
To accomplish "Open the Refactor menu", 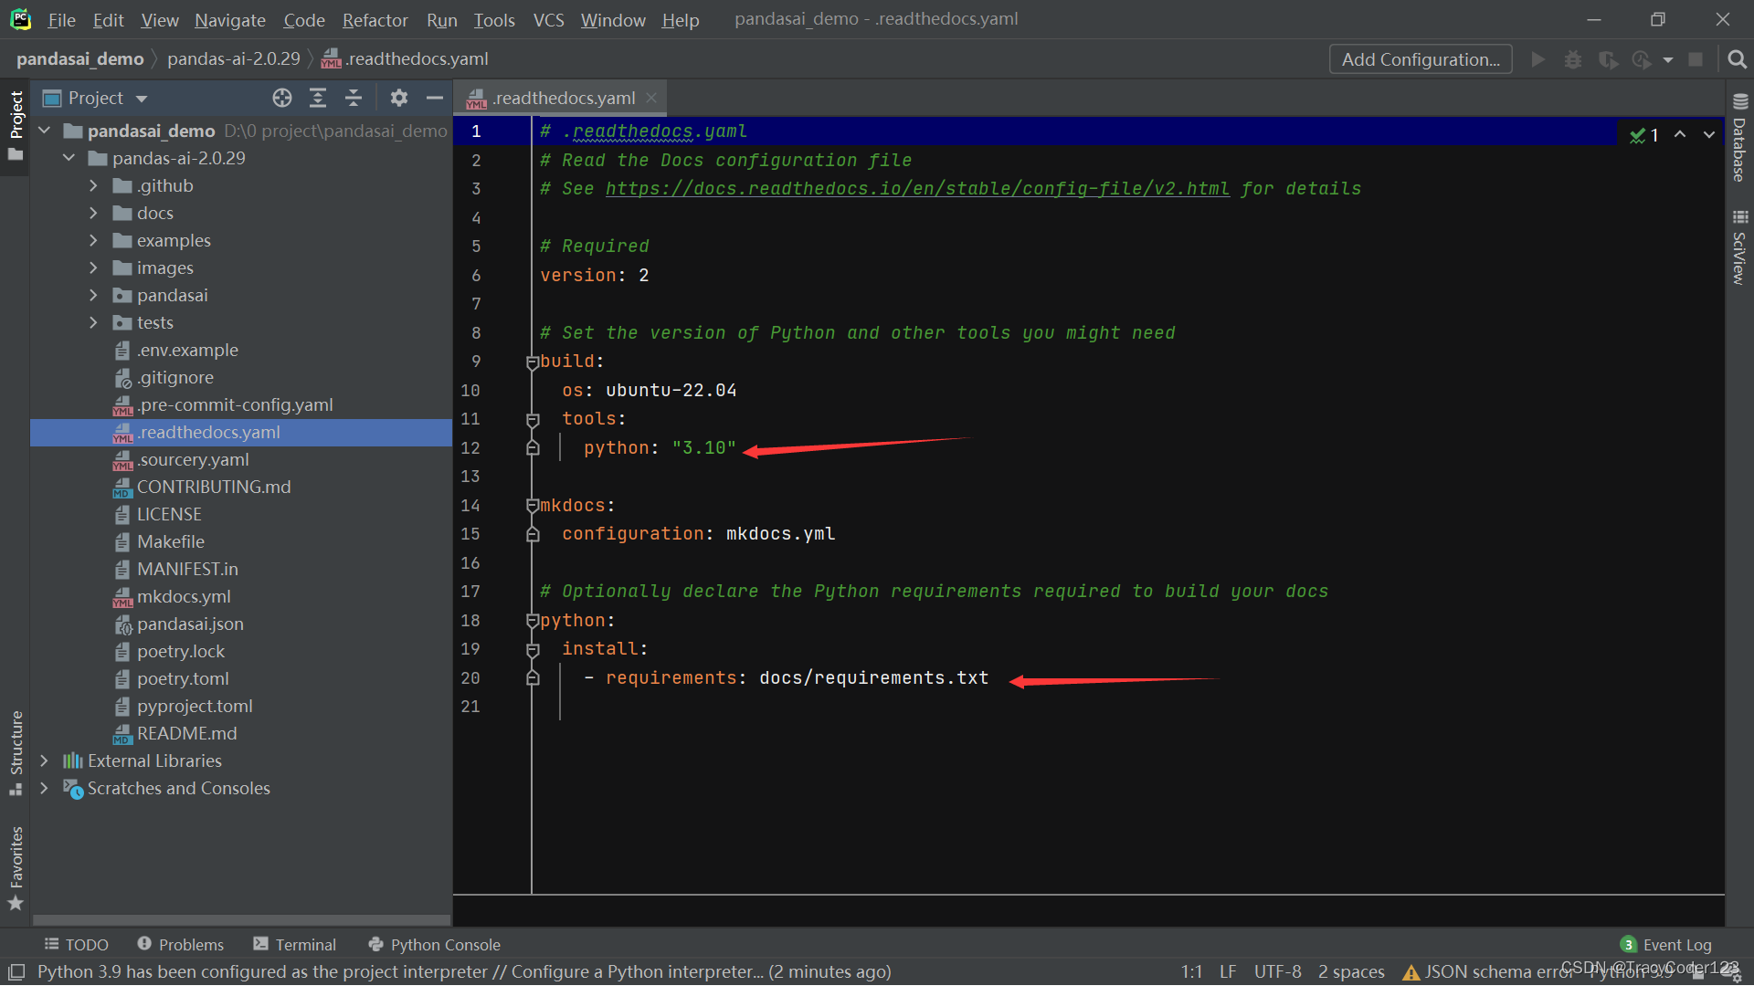I will click(375, 19).
